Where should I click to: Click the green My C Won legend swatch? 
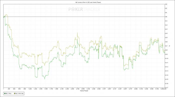click(5, 94)
